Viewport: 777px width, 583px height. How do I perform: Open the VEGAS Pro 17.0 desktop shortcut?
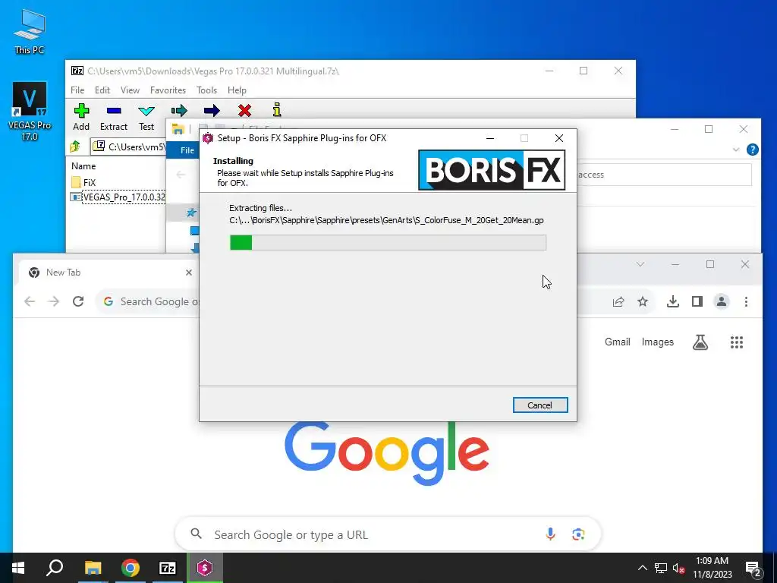click(30, 111)
